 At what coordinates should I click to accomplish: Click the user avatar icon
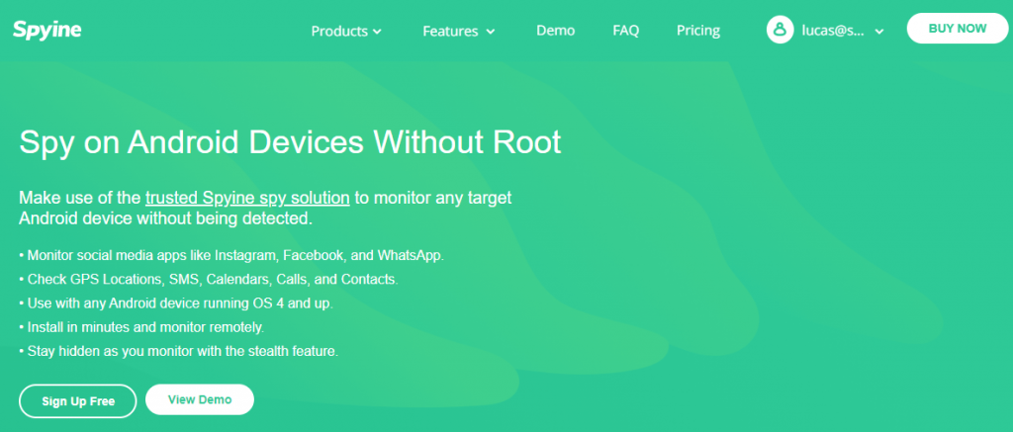click(x=781, y=30)
